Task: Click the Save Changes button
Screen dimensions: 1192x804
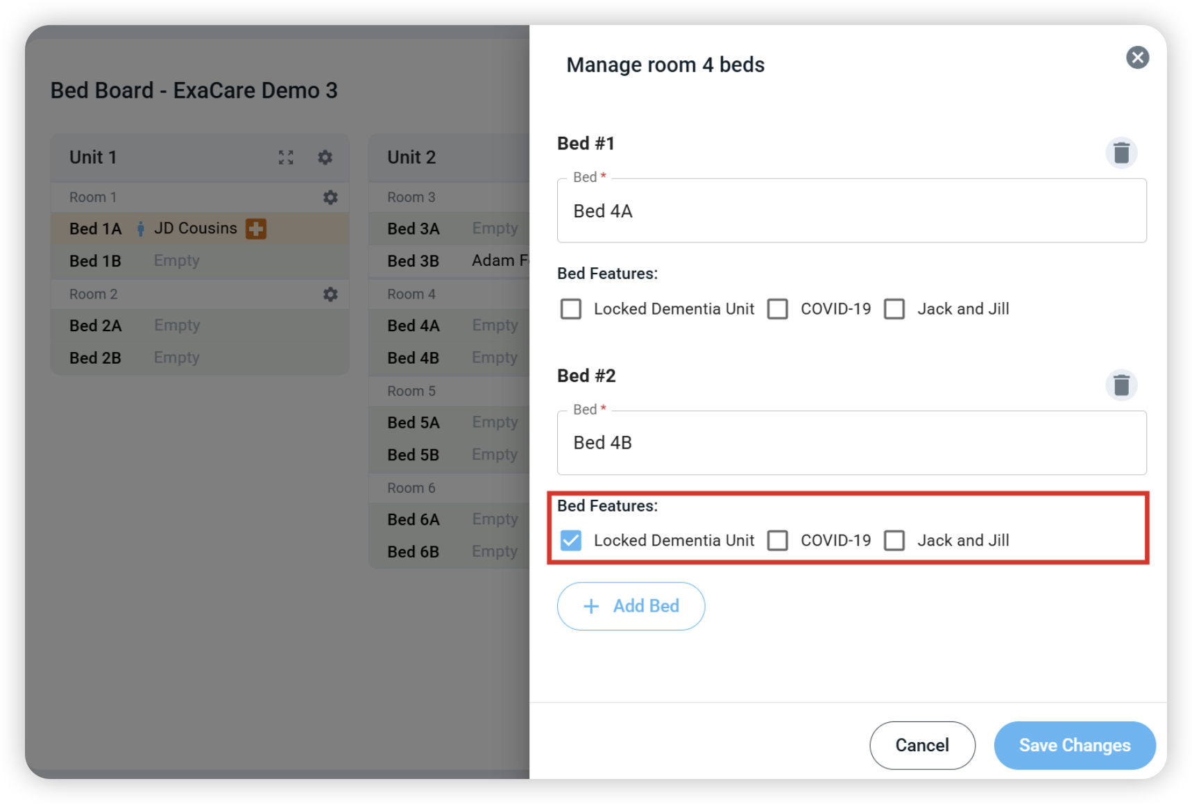Action: coord(1075,745)
